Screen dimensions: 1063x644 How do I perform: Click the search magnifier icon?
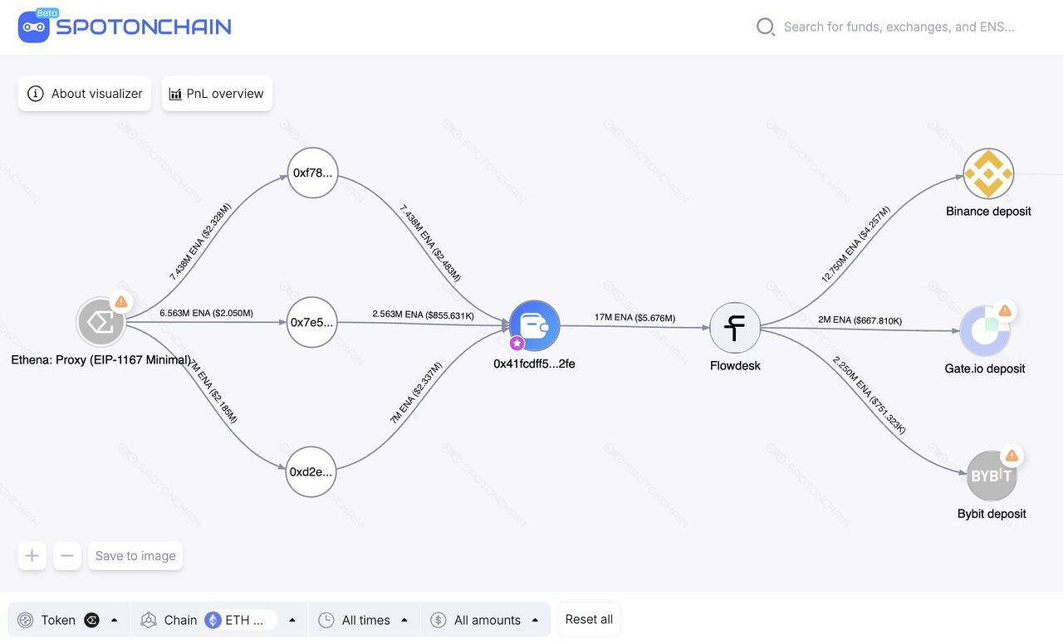[x=766, y=27]
